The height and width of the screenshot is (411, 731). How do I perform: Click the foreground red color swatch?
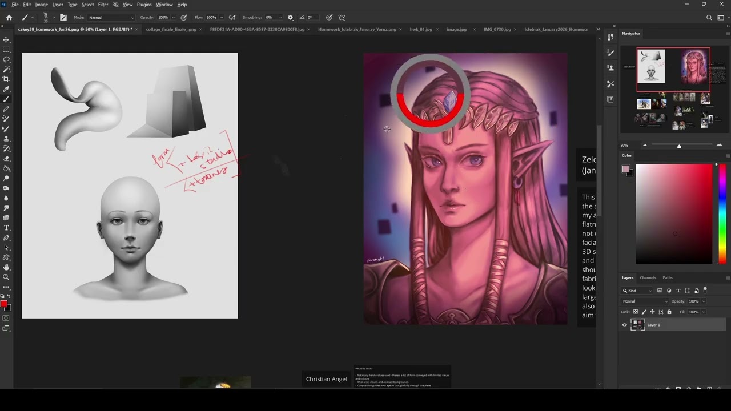pyautogui.click(x=3, y=304)
